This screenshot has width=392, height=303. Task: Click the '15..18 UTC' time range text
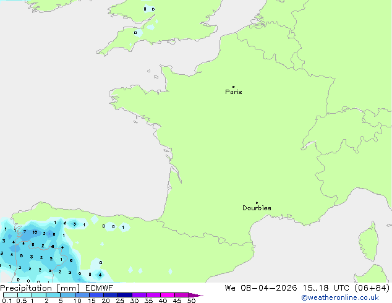click(325, 288)
